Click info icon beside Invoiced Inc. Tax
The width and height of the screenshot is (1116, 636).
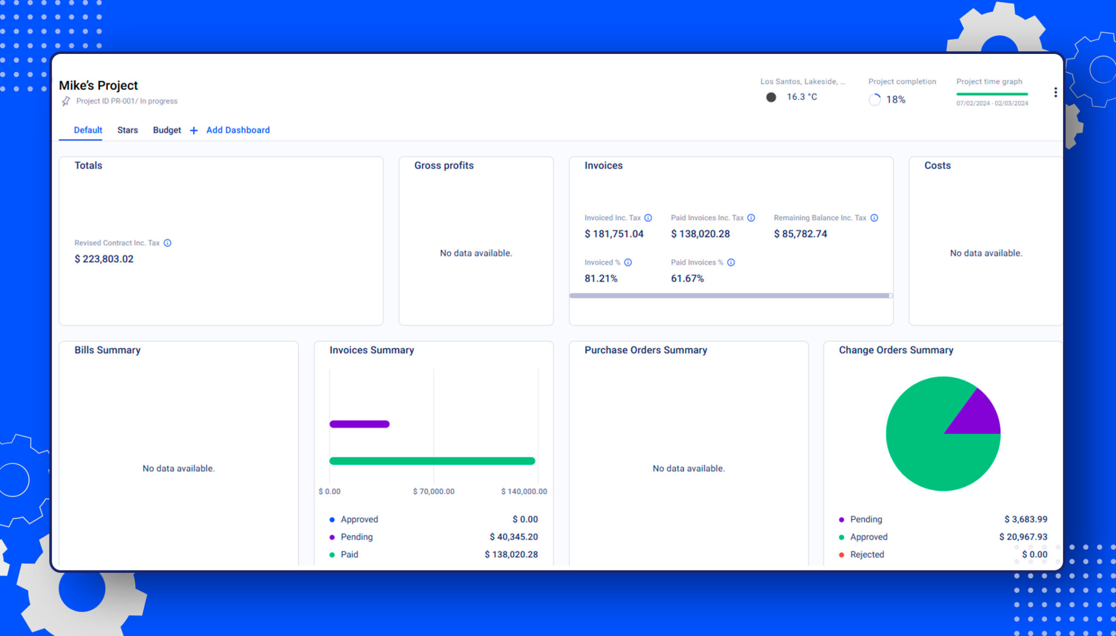pos(648,218)
